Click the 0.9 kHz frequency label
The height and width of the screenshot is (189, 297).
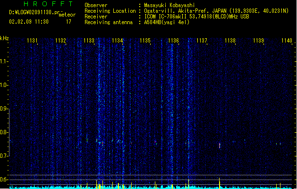tap(4, 109)
